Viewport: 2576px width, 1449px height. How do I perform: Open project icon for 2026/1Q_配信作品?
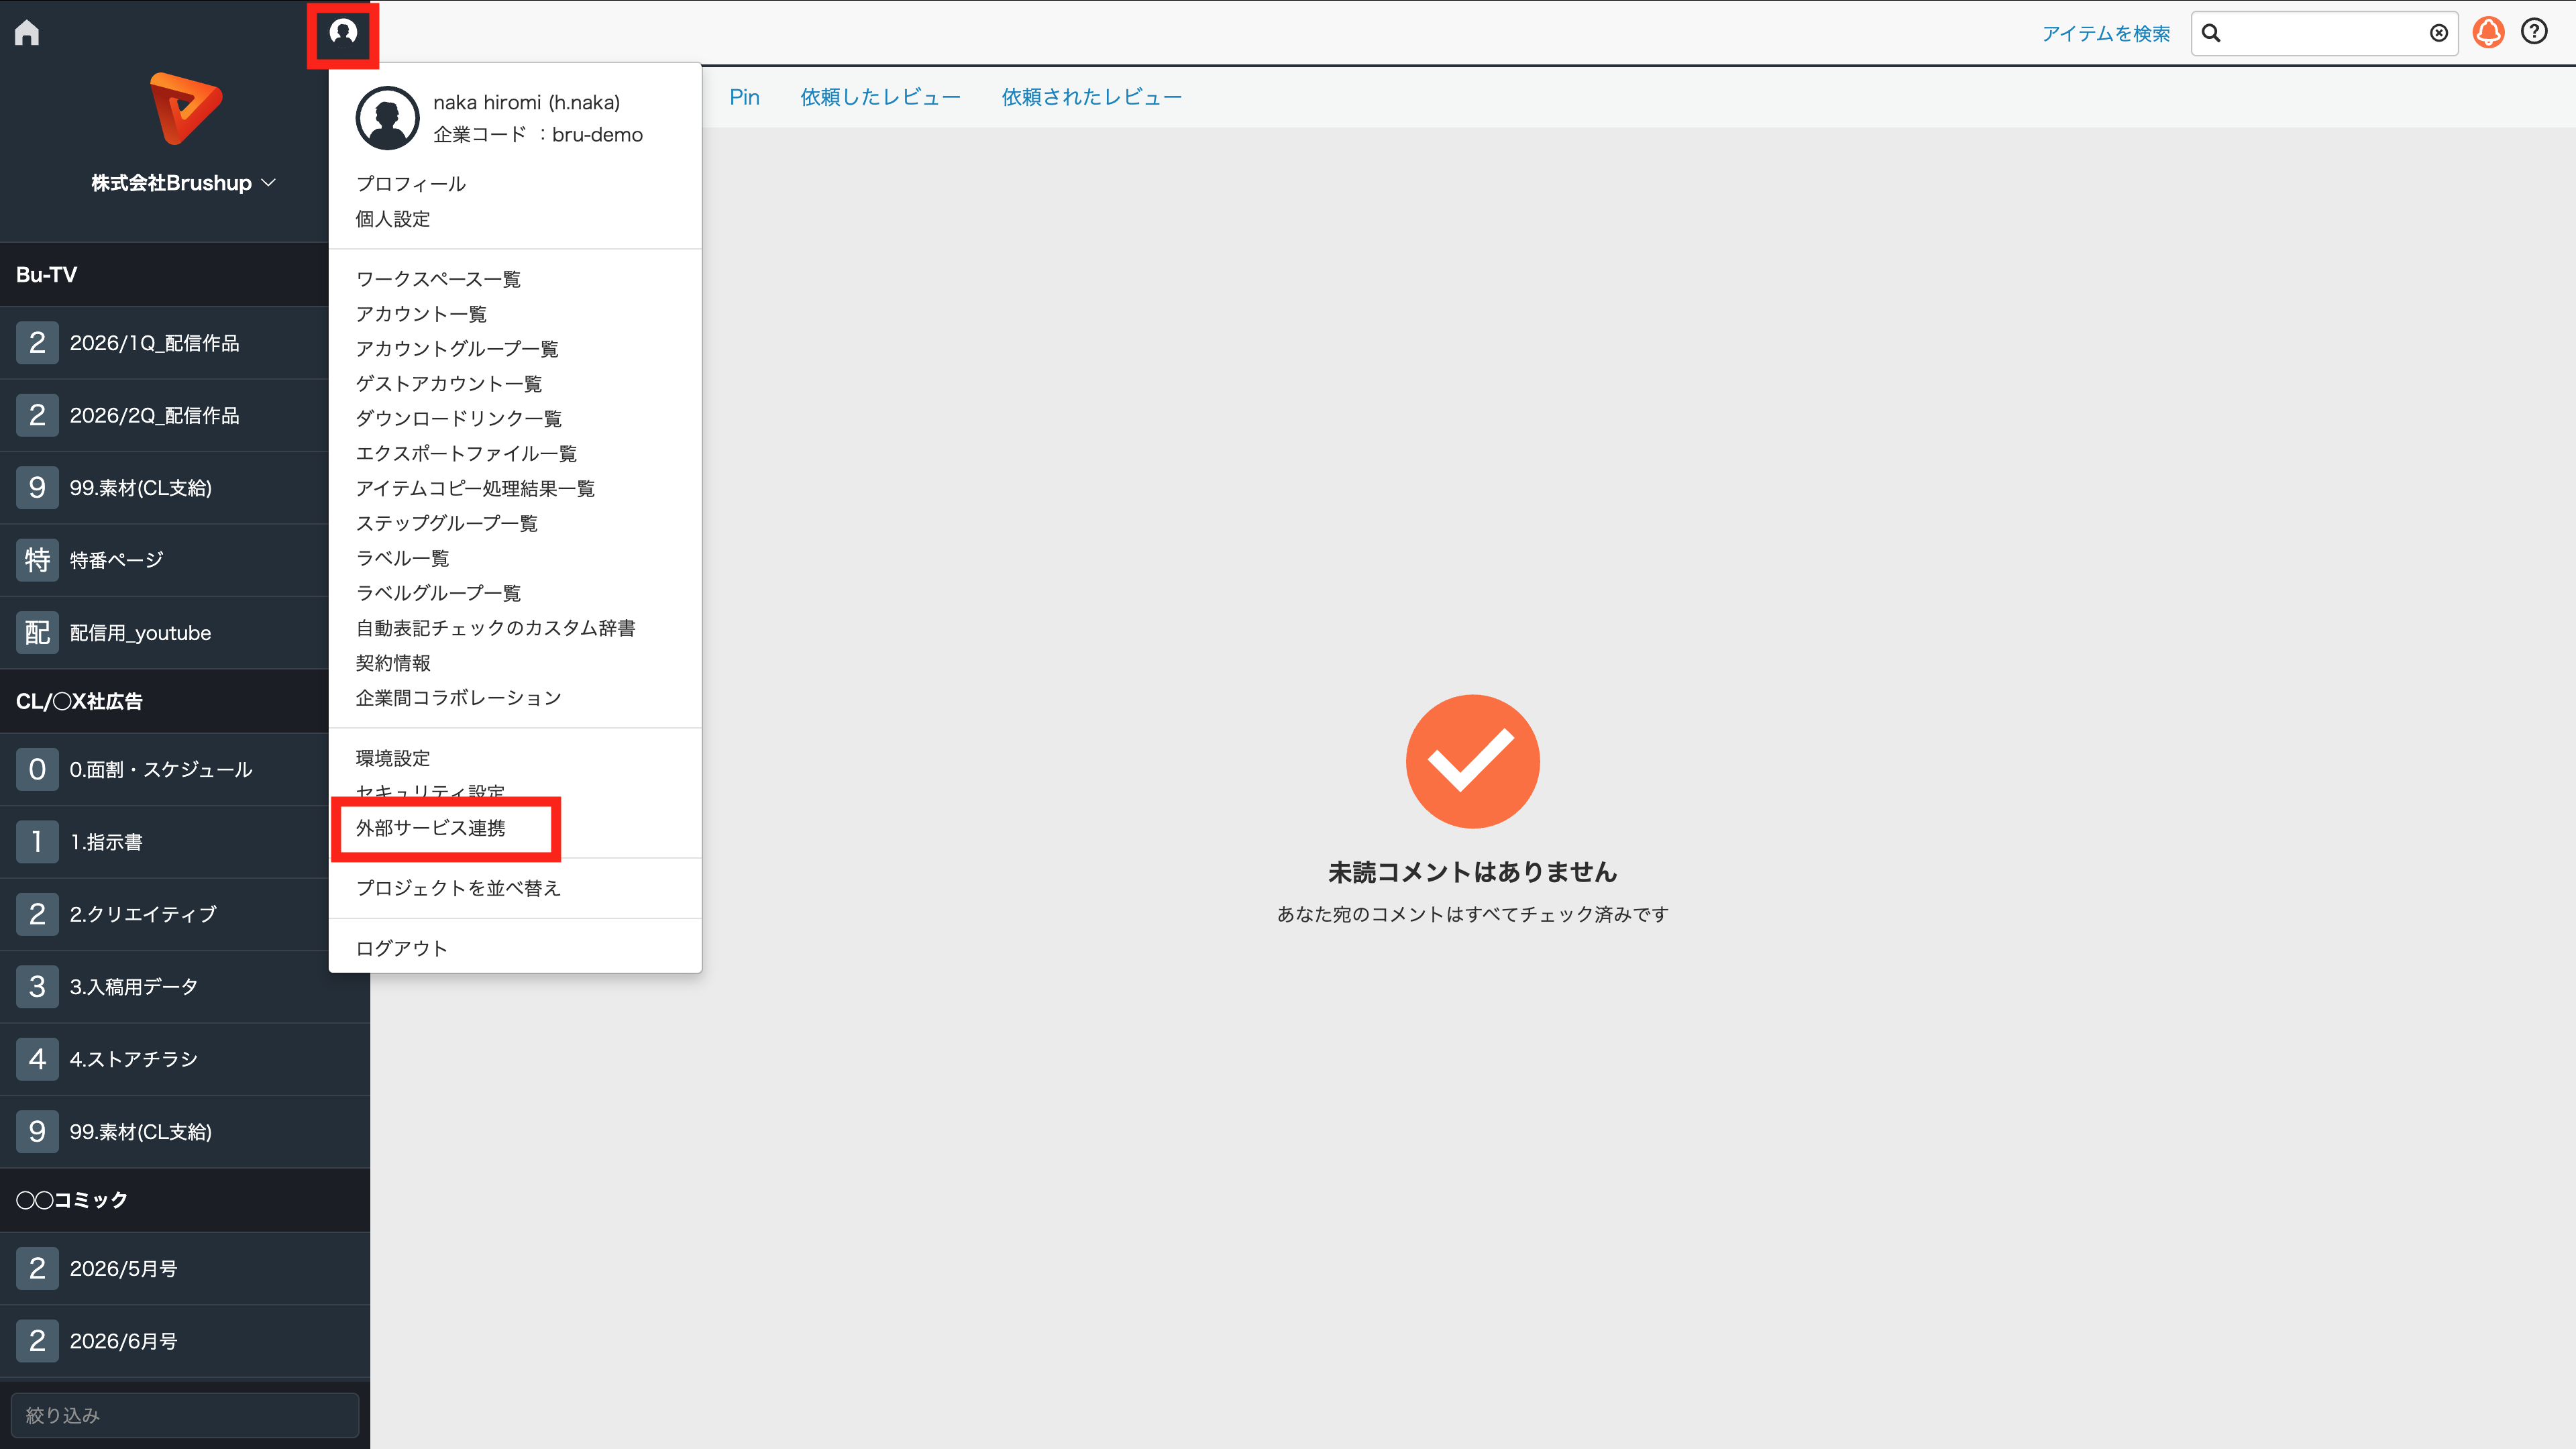[37, 343]
